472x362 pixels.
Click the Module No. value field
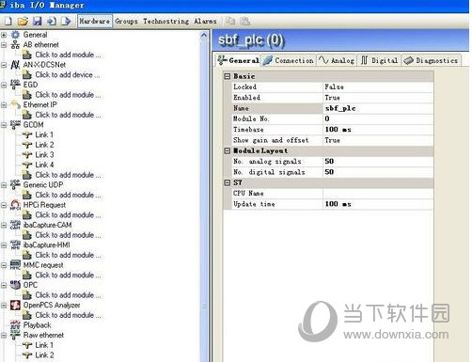tap(378, 118)
